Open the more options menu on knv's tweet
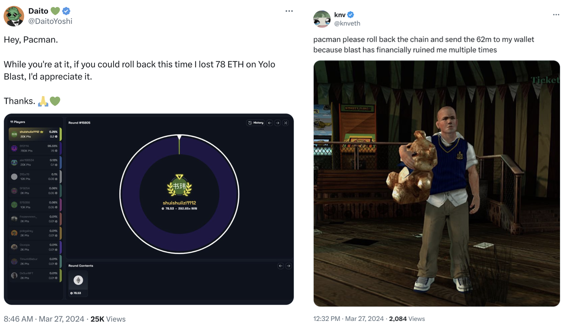This screenshot has width=563, height=324. [556, 15]
